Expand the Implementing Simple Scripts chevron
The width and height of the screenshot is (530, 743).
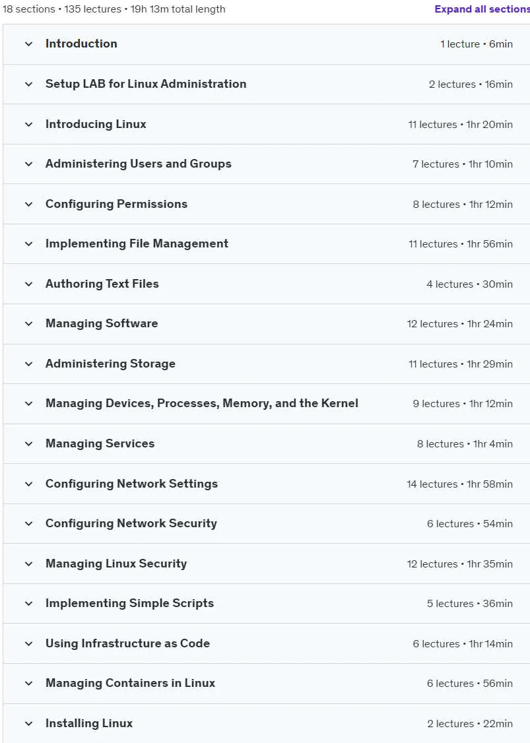click(29, 604)
